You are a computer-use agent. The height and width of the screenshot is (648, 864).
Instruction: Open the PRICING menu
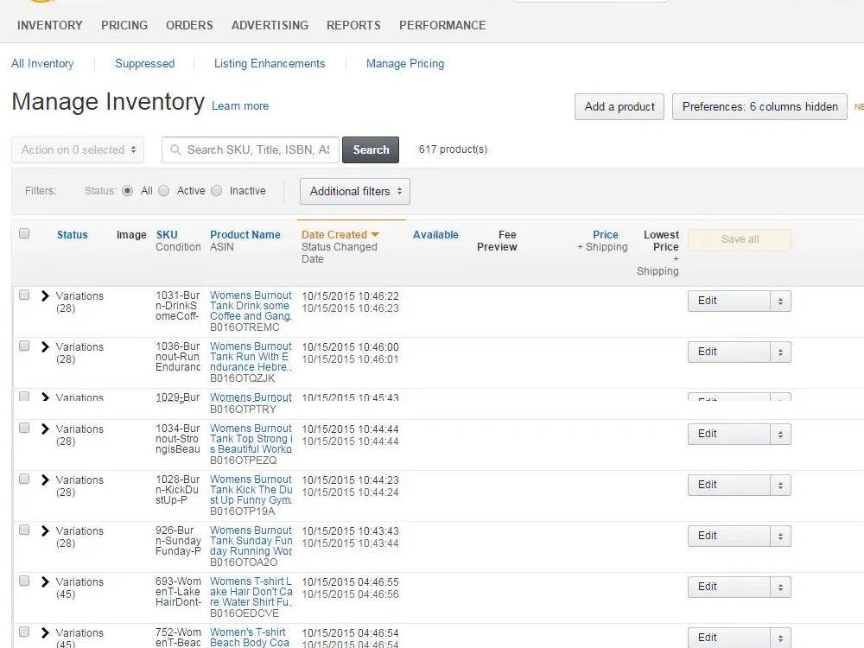(x=124, y=25)
